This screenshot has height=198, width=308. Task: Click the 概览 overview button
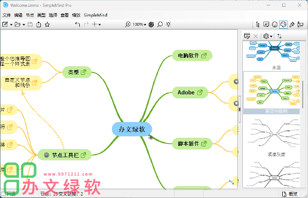(x=290, y=194)
